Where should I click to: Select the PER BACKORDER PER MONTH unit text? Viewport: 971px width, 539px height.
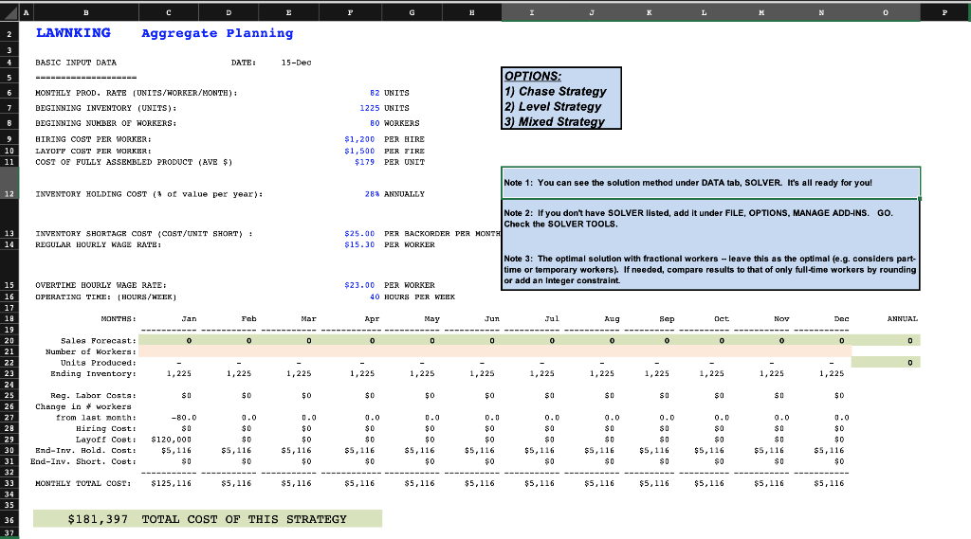coord(442,234)
